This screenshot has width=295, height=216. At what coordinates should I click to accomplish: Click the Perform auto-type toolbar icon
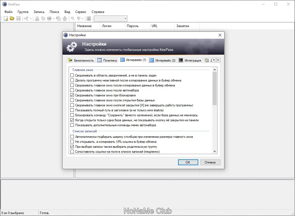tap(65, 19)
